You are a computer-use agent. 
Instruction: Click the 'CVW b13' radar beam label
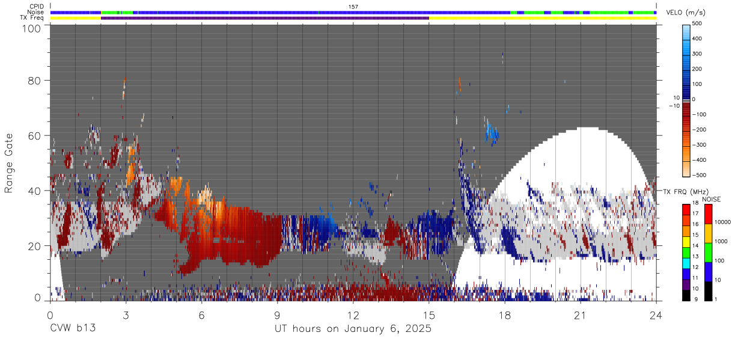point(73,329)
